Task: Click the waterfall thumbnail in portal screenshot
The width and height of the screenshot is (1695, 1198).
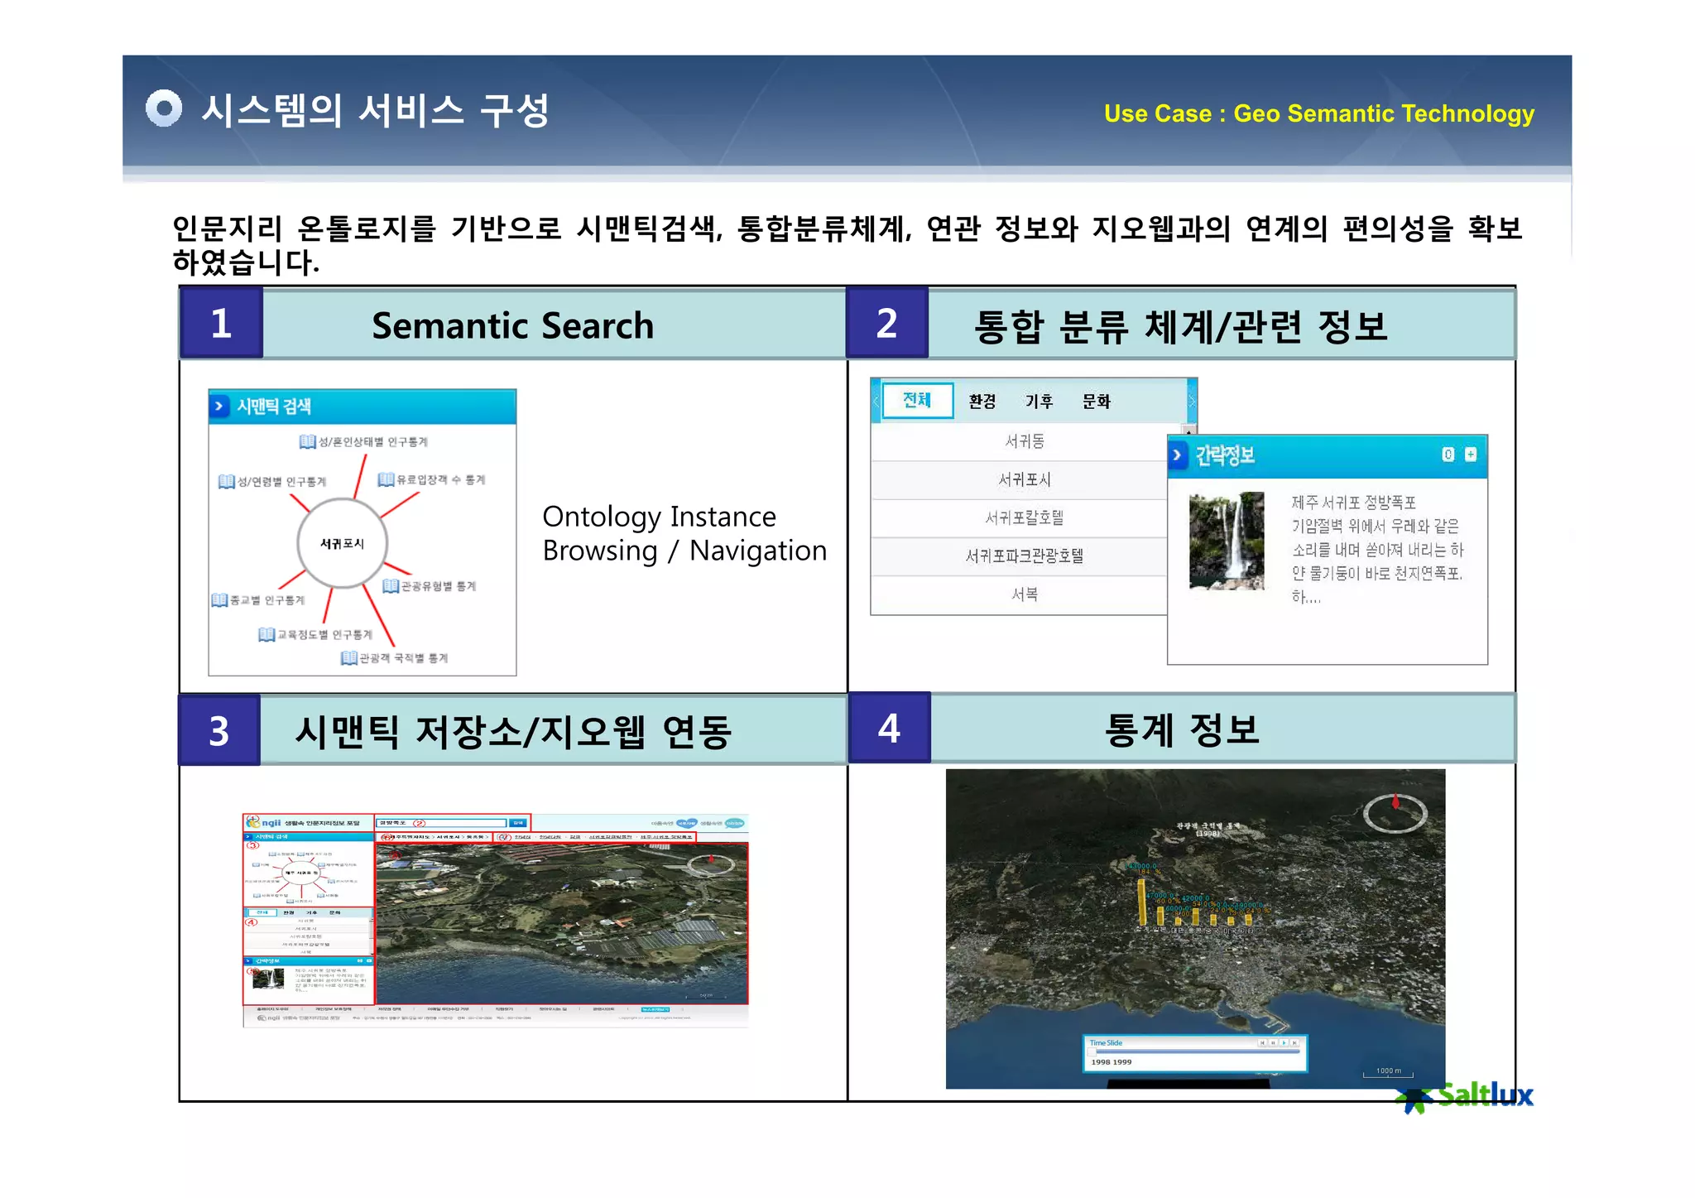Action: pos(267,979)
